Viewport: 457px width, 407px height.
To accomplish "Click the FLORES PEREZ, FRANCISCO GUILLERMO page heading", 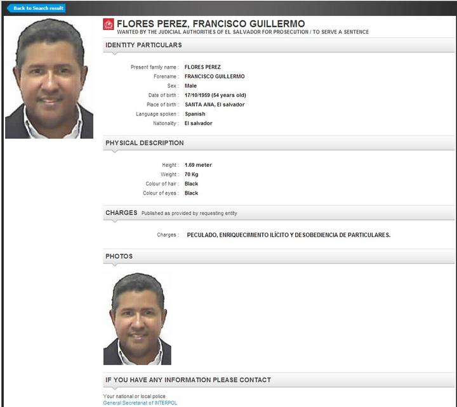I will coord(211,24).
